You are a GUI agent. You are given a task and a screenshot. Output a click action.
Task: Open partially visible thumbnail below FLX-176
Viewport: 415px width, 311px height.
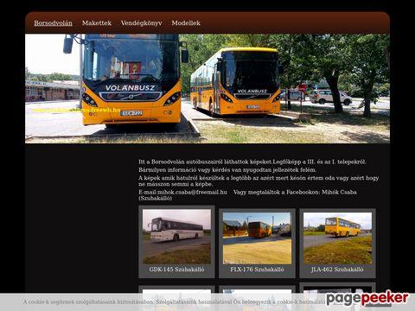[x=257, y=291]
